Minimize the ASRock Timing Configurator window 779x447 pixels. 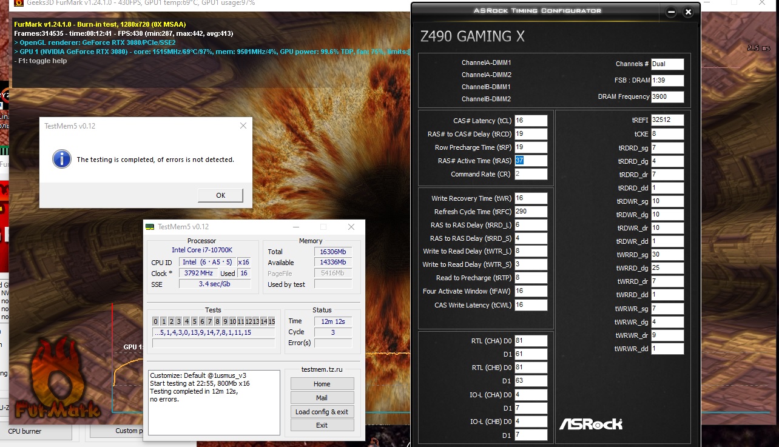[671, 12]
